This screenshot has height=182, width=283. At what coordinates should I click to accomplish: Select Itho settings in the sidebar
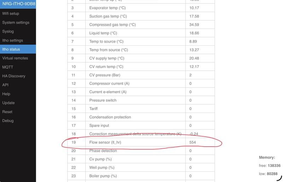(12, 40)
